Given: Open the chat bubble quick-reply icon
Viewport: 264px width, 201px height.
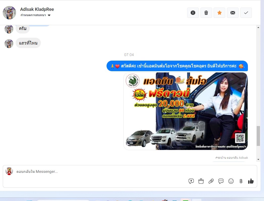Looking at the screenshot, I should (221, 181).
